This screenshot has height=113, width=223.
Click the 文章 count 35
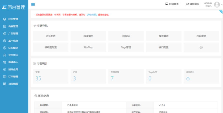tap(38, 78)
